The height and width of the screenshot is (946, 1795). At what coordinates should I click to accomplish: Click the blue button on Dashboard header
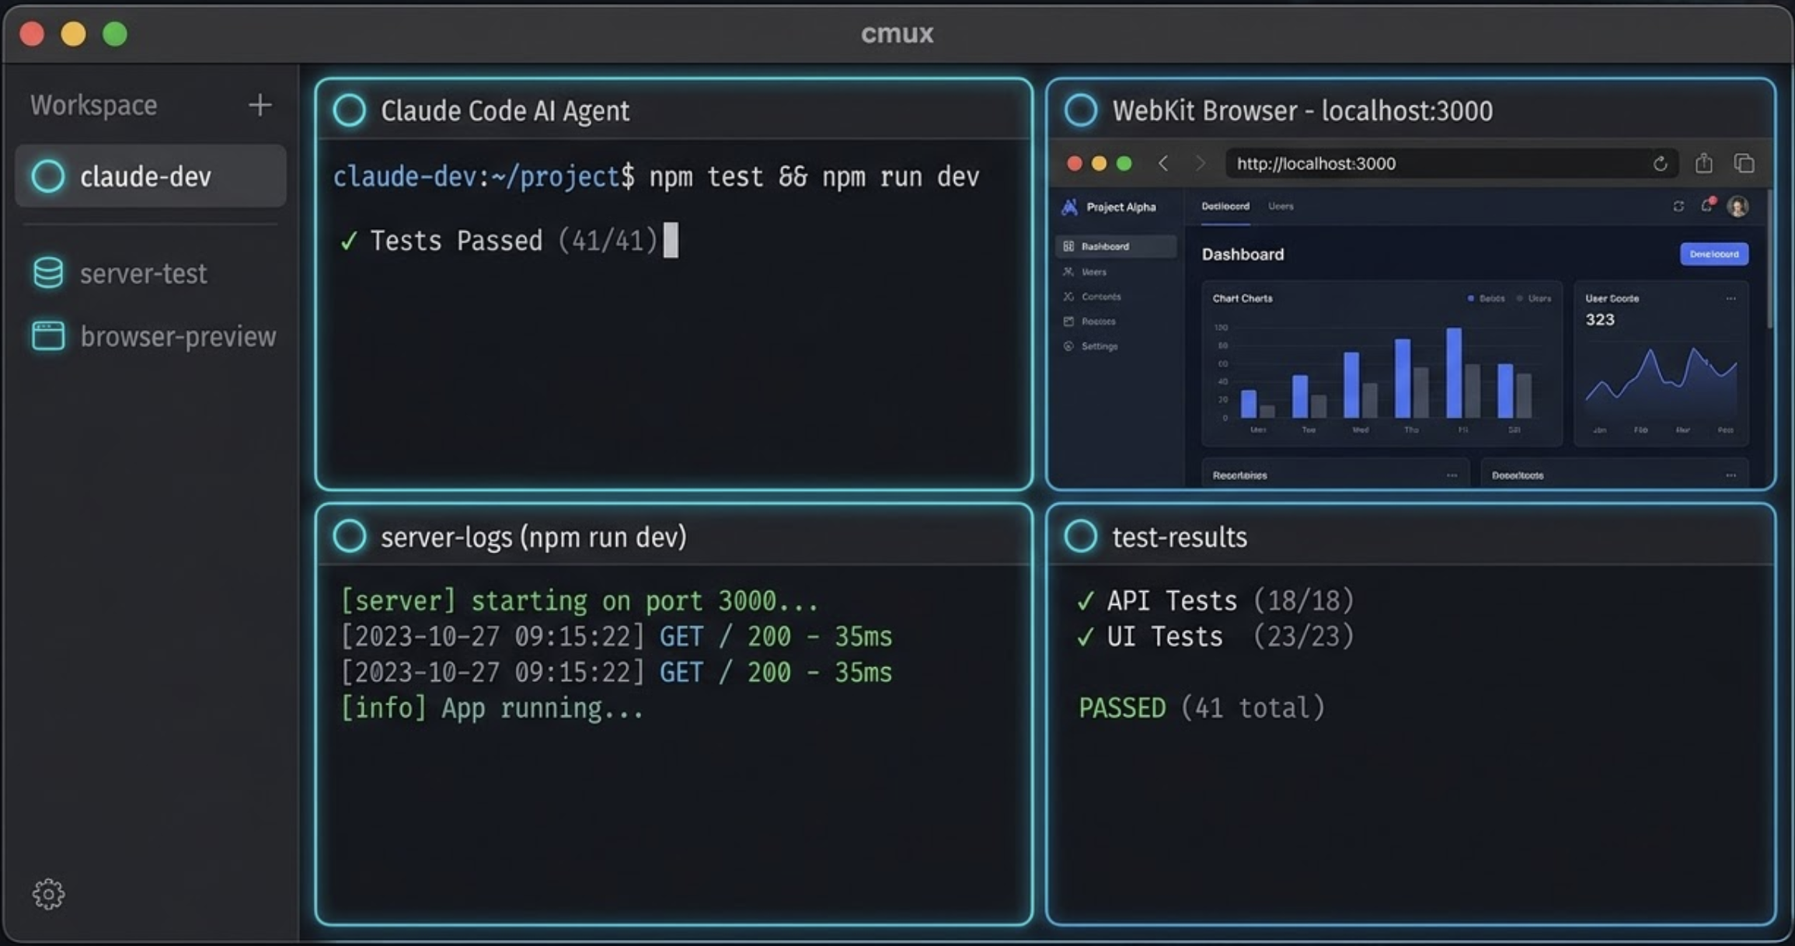tap(1713, 254)
